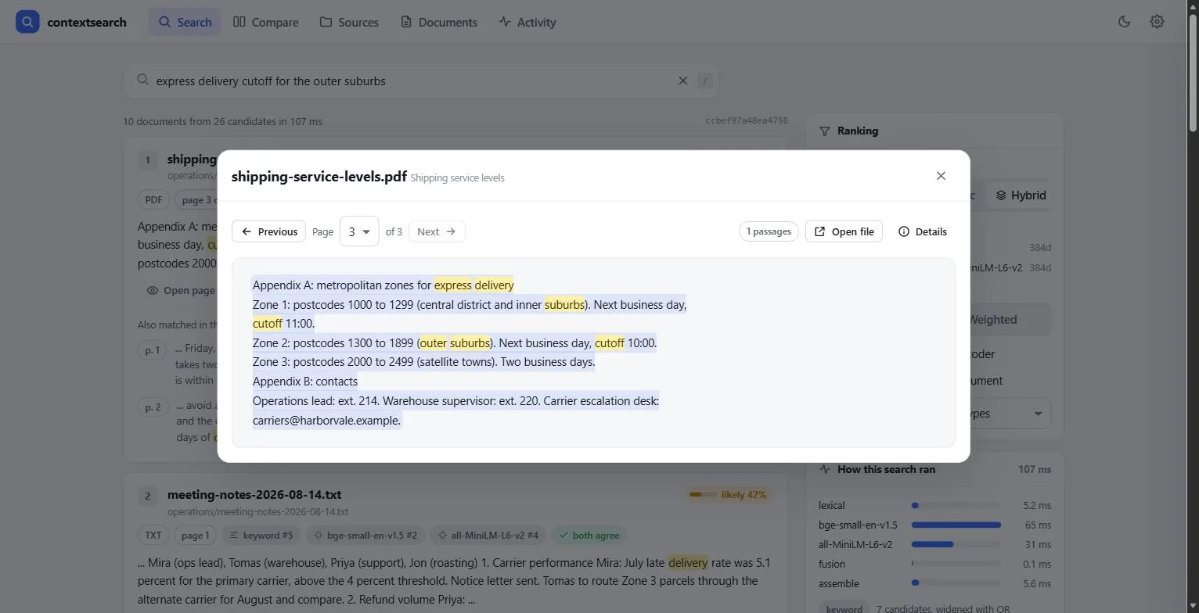Switch to the Compare tab

pos(266,22)
